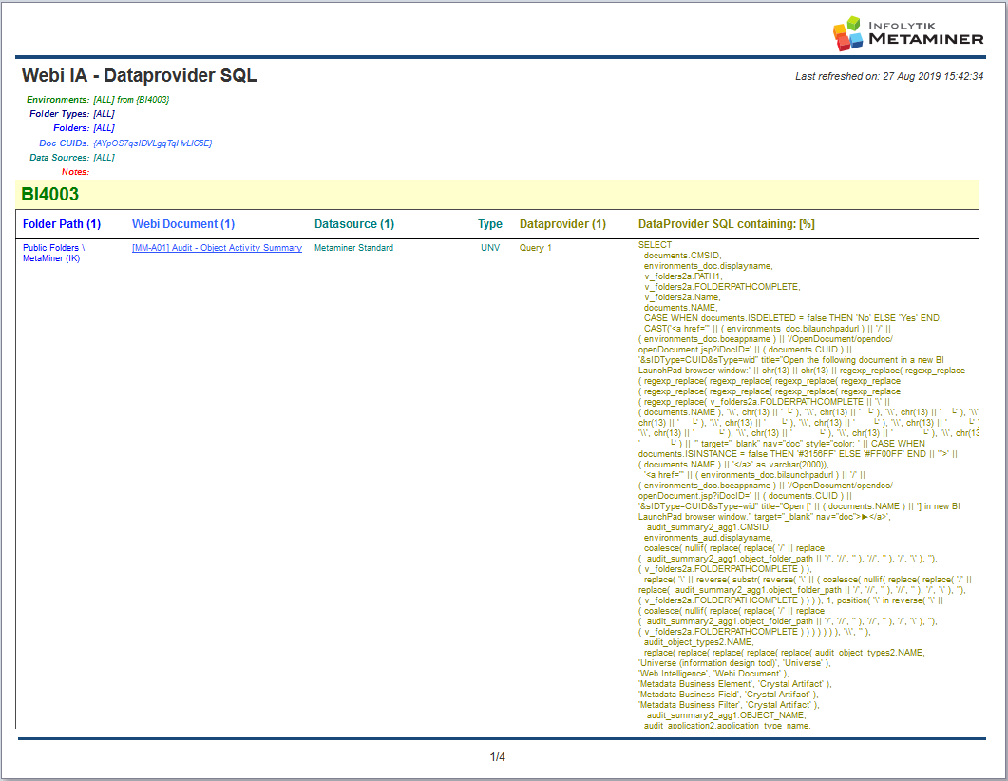Click the v_folders2a.Name, SQL line
Screen dimensions: 1008x781
[x=682, y=297]
